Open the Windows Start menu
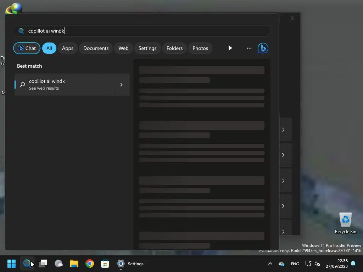This screenshot has height=272, width=363. (x=11, y=263)
